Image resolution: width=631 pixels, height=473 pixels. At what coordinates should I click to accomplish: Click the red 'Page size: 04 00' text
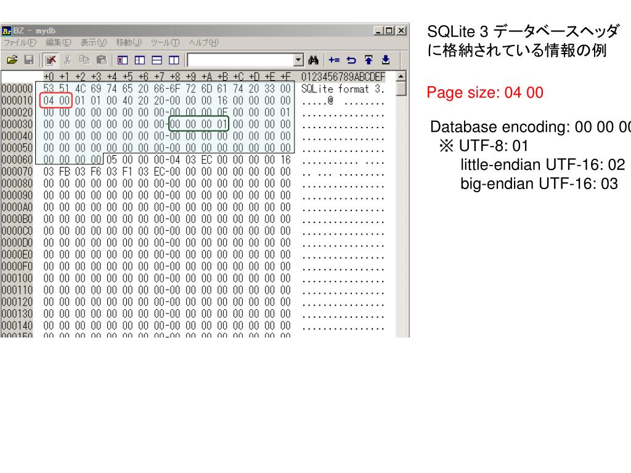coord(485,92)
